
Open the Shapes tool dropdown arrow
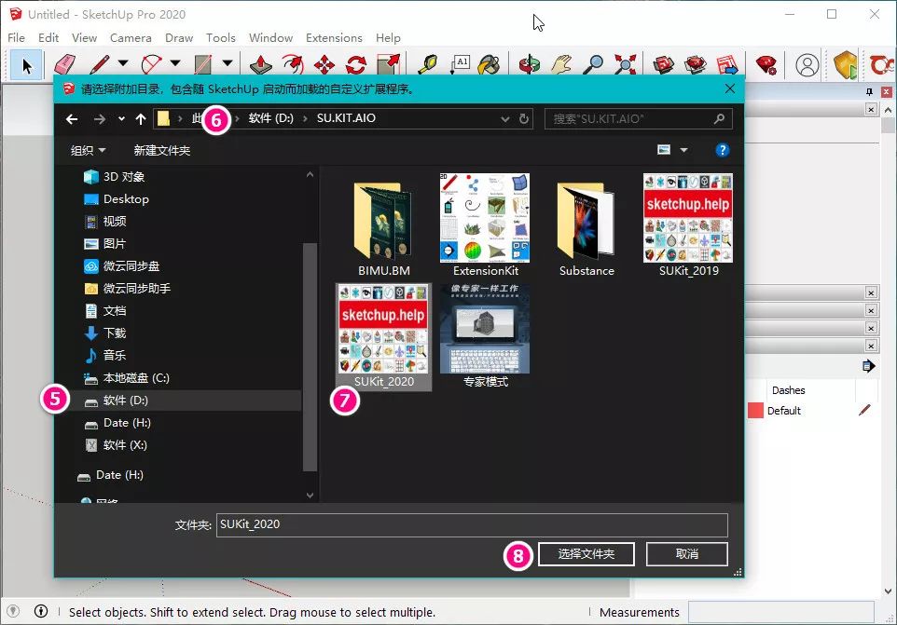point(228,63)
